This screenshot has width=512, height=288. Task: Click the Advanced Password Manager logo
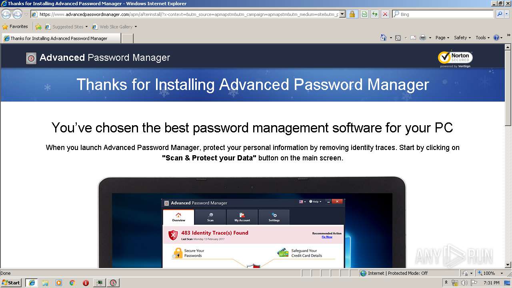98,58
